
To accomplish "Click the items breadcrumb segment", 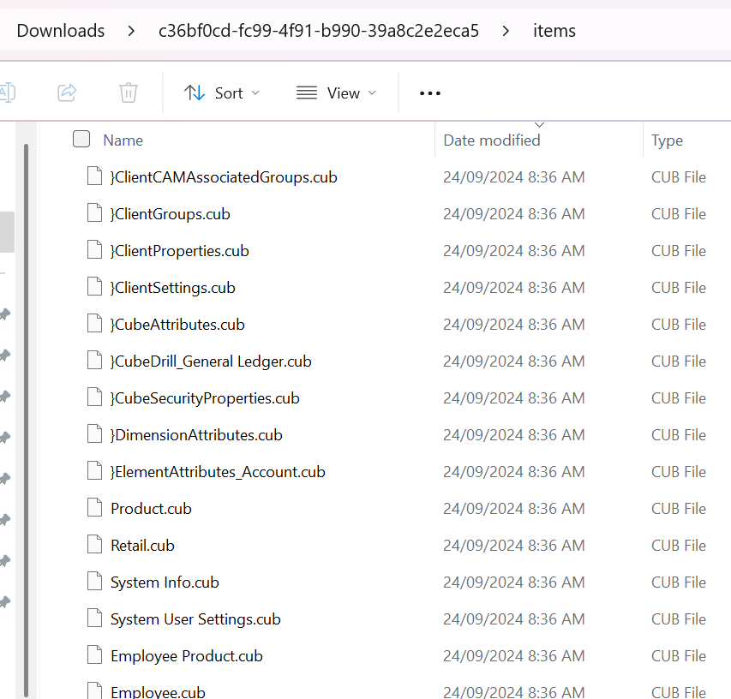I will tap(554, 31).
